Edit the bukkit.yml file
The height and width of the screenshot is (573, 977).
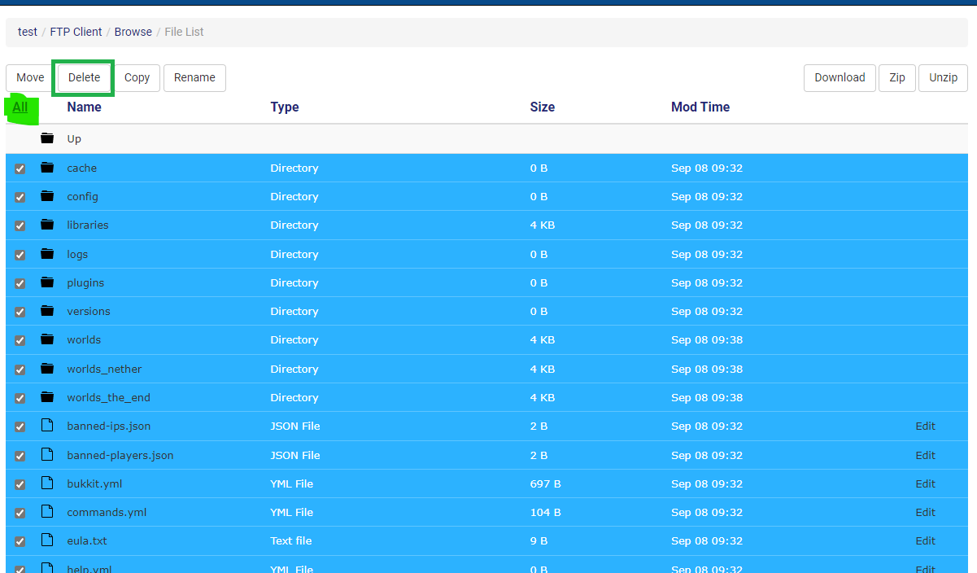[926, 483]
